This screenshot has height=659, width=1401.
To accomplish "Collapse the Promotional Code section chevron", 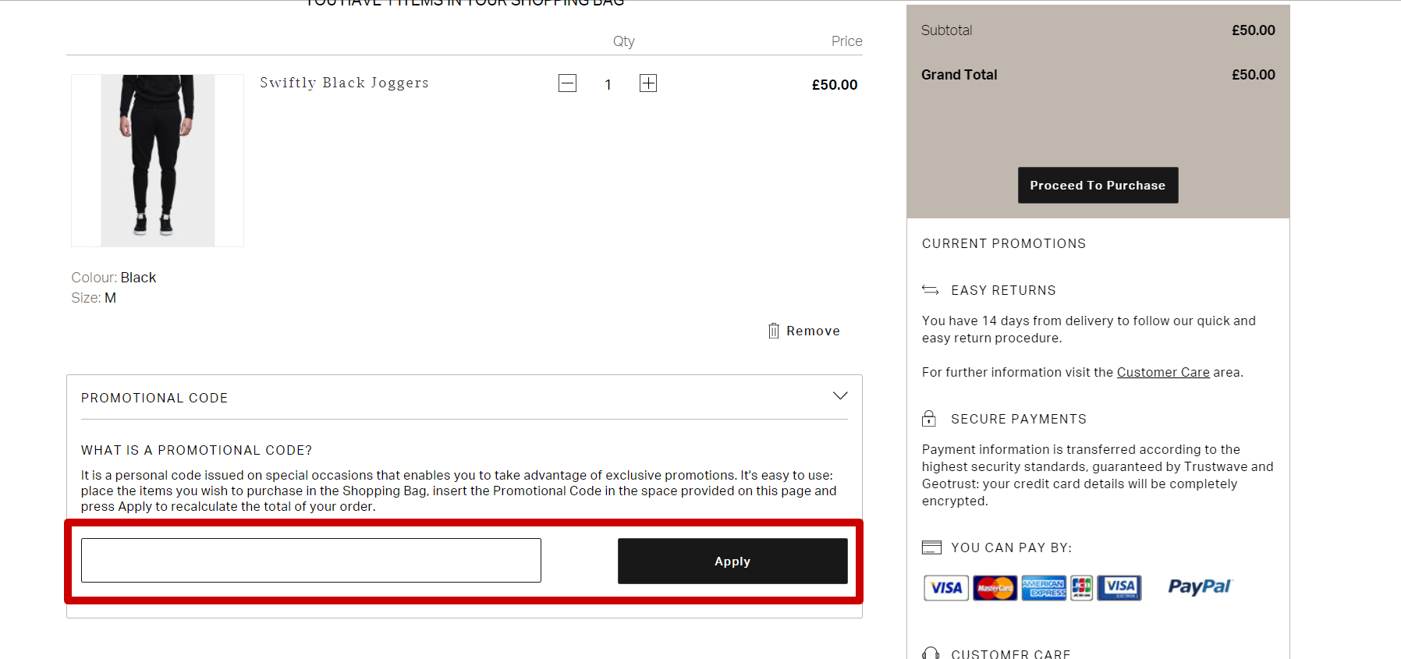I will [839, 396].
